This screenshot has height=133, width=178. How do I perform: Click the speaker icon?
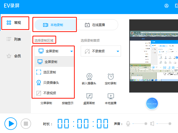[x=152, y=124]
